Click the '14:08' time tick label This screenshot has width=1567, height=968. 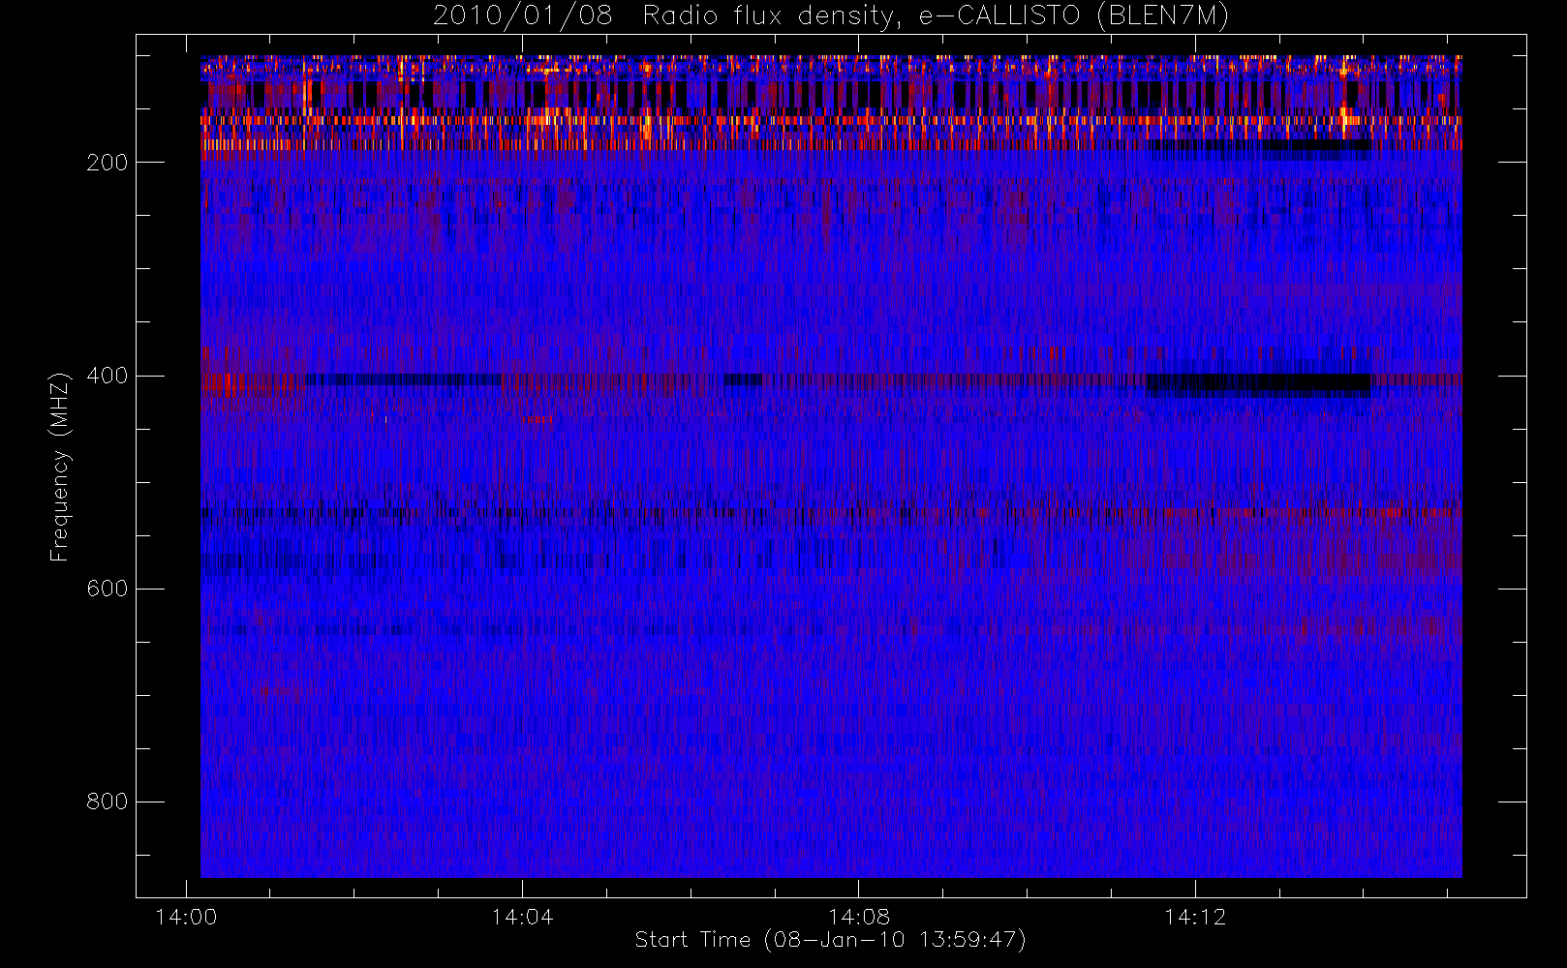(x=858, y=917)
